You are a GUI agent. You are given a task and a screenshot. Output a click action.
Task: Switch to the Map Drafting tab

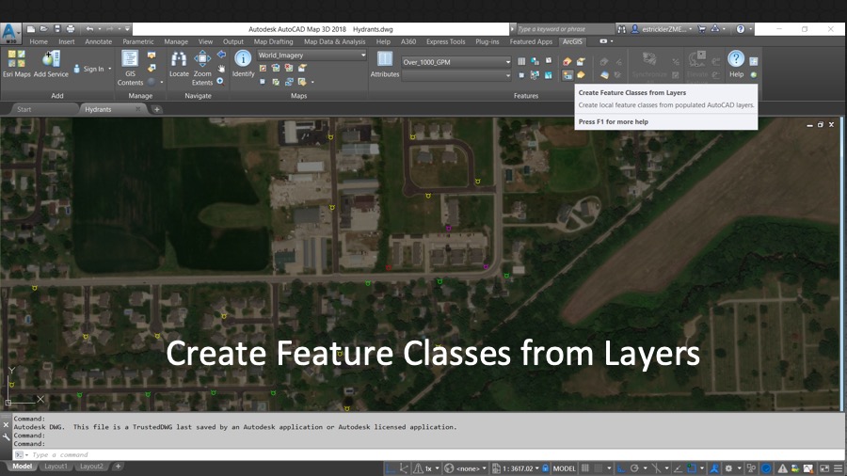click(273, 41)
